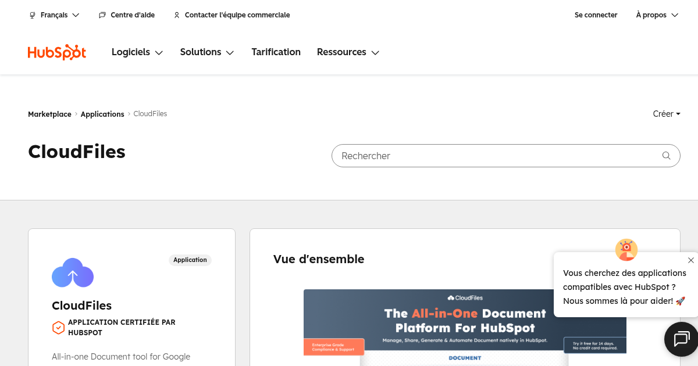Expand the Ressources menu
This screenshot has width=698, height=366.
[x=348, y=52]
